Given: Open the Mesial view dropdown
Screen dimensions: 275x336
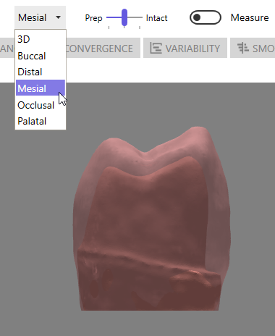Looking at the screenshot, I should (x=40, y=17).
